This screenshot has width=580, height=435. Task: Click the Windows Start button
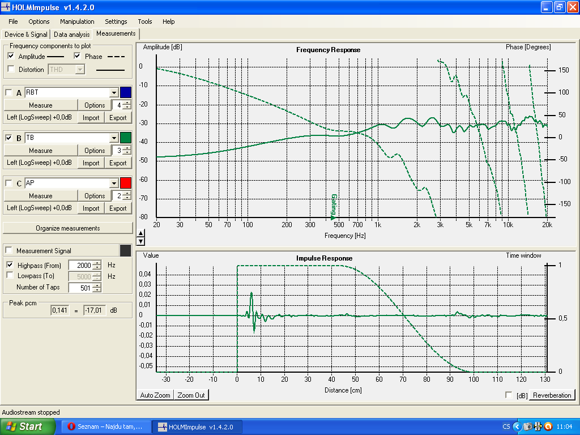[27, 427]
